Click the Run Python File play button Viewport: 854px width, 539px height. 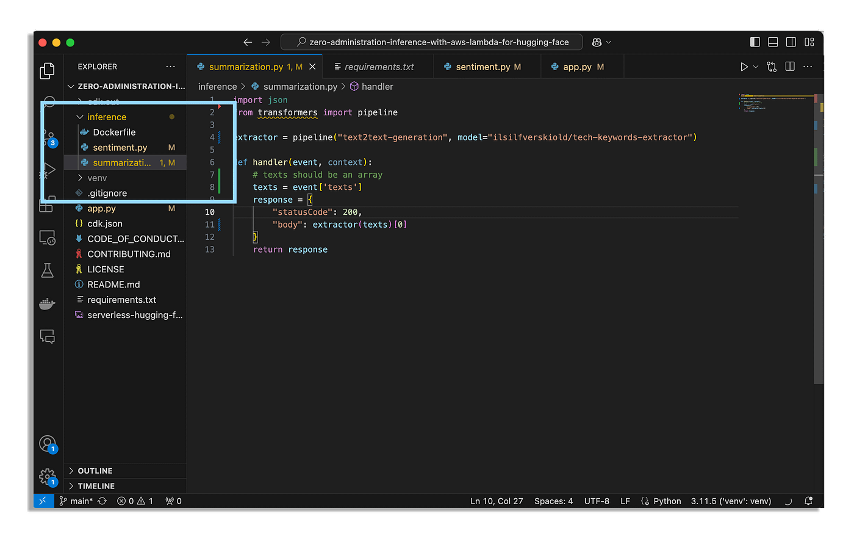[744, 67]
